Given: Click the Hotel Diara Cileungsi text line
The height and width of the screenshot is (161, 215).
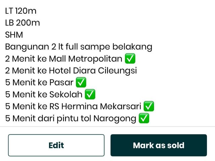Looking at the screenshot, I should (x=71, y=71).
